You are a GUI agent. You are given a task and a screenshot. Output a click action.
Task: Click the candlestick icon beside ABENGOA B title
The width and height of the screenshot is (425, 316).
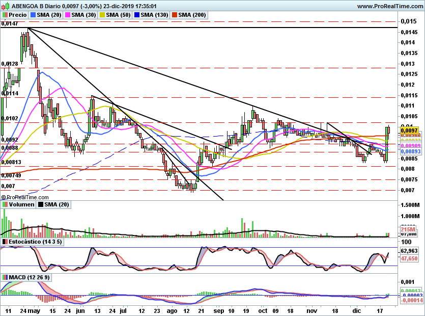(5, 6)
